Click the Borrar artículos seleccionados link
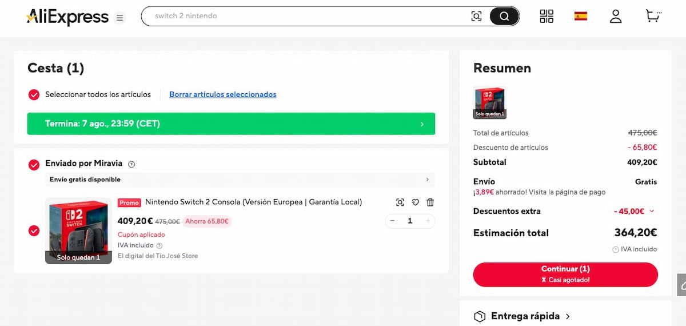Image resolution: width=686 pixels, height=326 pixels. [x=223, y=94]
